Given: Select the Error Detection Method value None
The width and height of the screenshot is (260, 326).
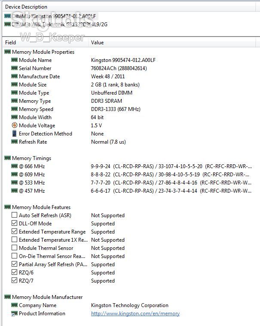Looking at the screenshot, I should click(x=98, y=134).
